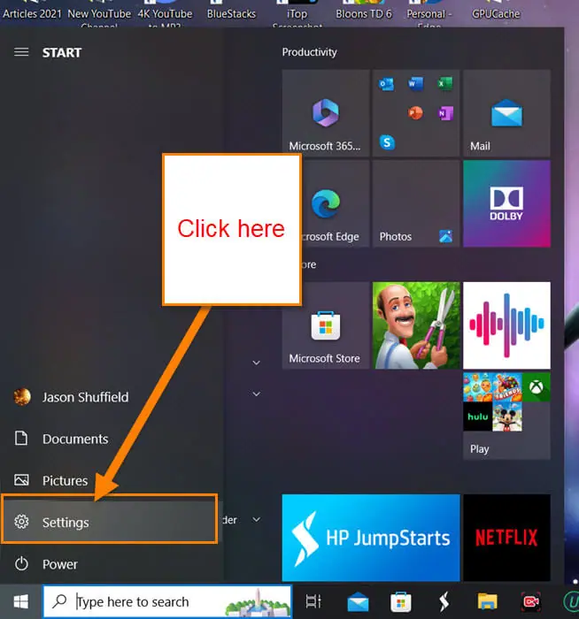Expand the chevron beside Jason Shuffield row
Viewport: 579px width, 619px height.
pos(256,394)
